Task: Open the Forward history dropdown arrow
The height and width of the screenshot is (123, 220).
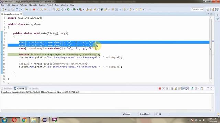Action: pyautogui.click(x=150, y=9)
